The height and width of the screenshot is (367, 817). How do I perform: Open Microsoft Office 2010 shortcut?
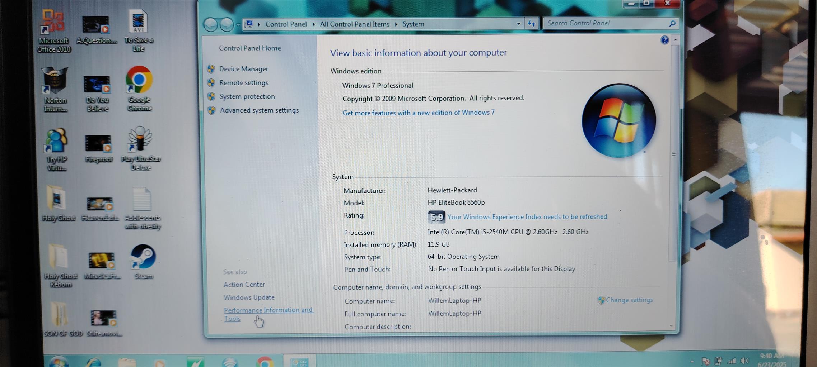[x=53, y=23]
